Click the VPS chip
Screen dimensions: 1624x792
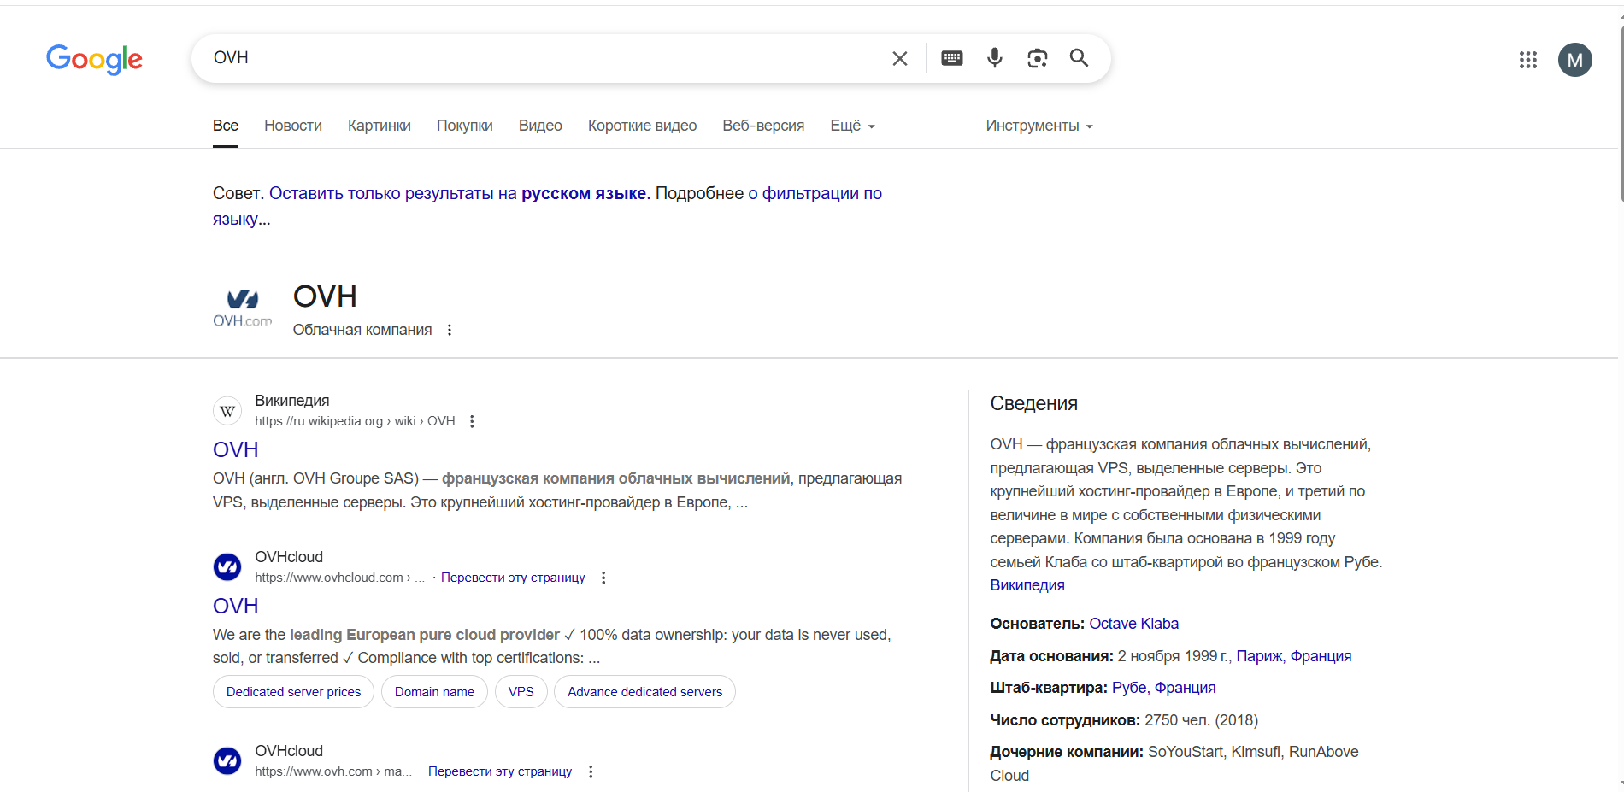click(x=521, y=692)
